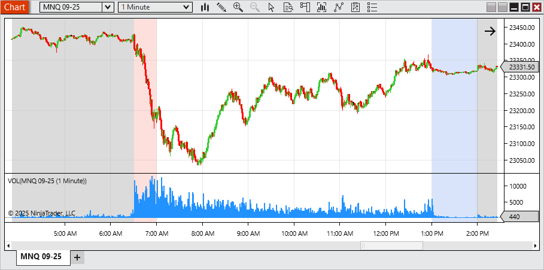The width and height of the screenshot is (544, 270).
Task: Select the MNQ 09-25 bottom tab
Action: 41,257
